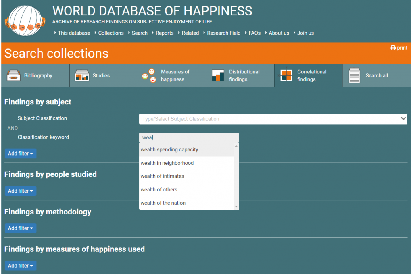
Task: Click the Correlational findings icon
Action: click(286, 75)
